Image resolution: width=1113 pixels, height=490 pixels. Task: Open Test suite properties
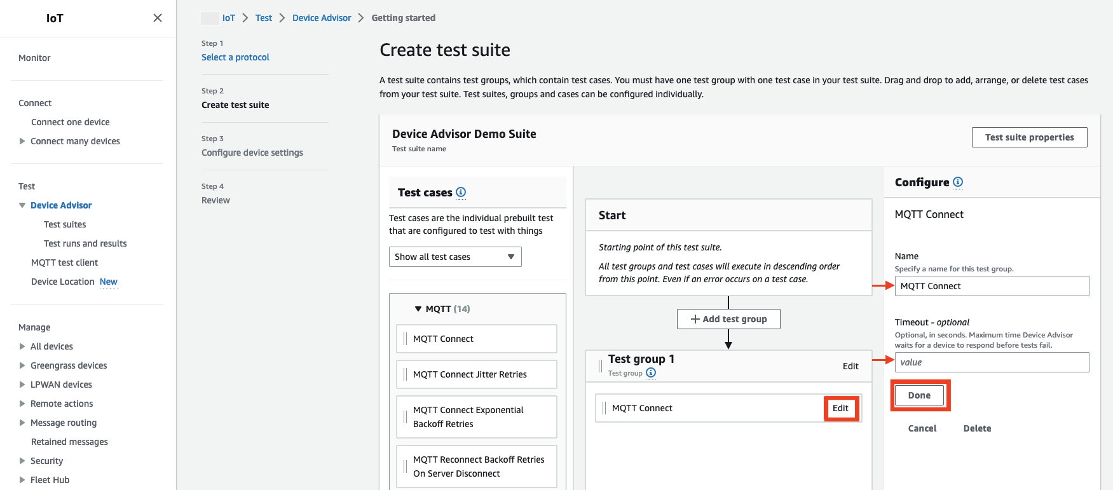pyautogui.click(x=1029, y=137)
